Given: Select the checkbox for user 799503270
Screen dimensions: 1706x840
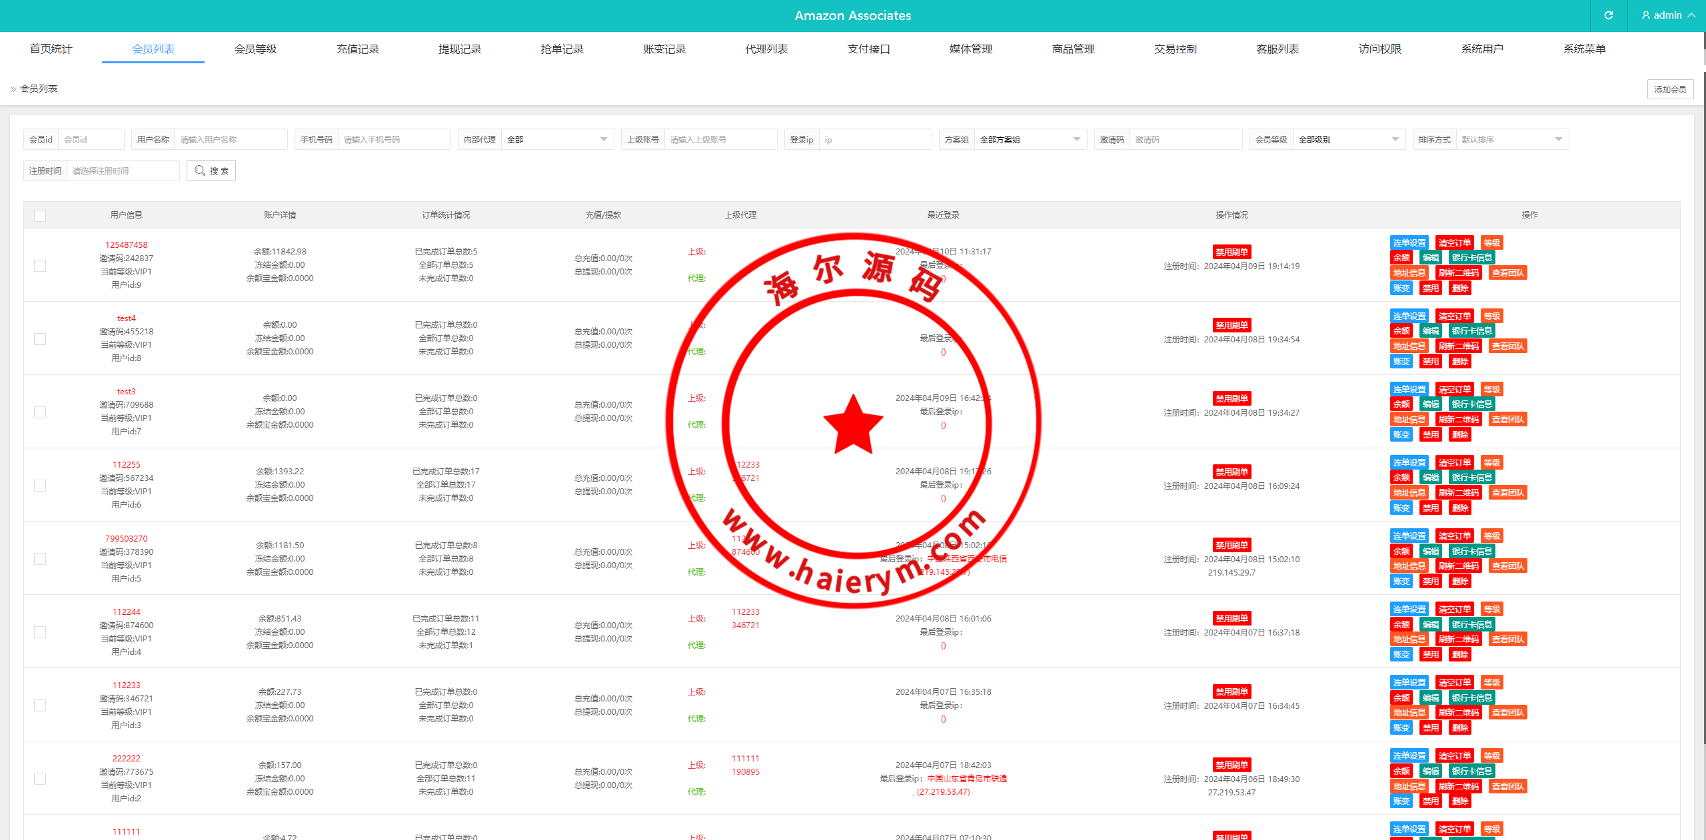Looking at the screenshot, I should pyautogui.click(x=40, y=559).
